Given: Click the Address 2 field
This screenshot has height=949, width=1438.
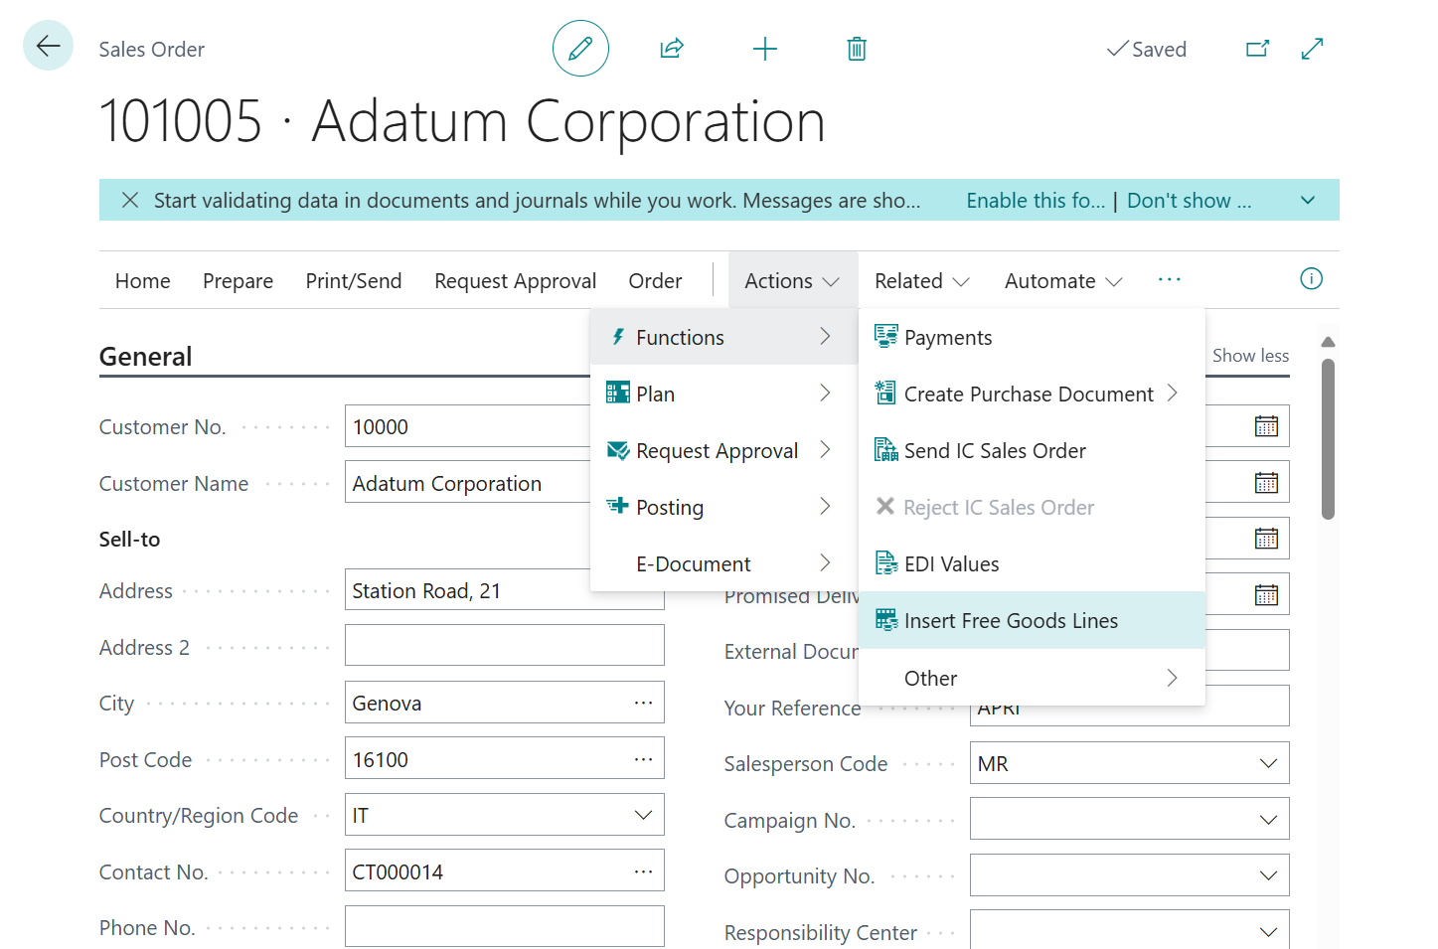Looking at the screenshot, I should click(505, 645).
